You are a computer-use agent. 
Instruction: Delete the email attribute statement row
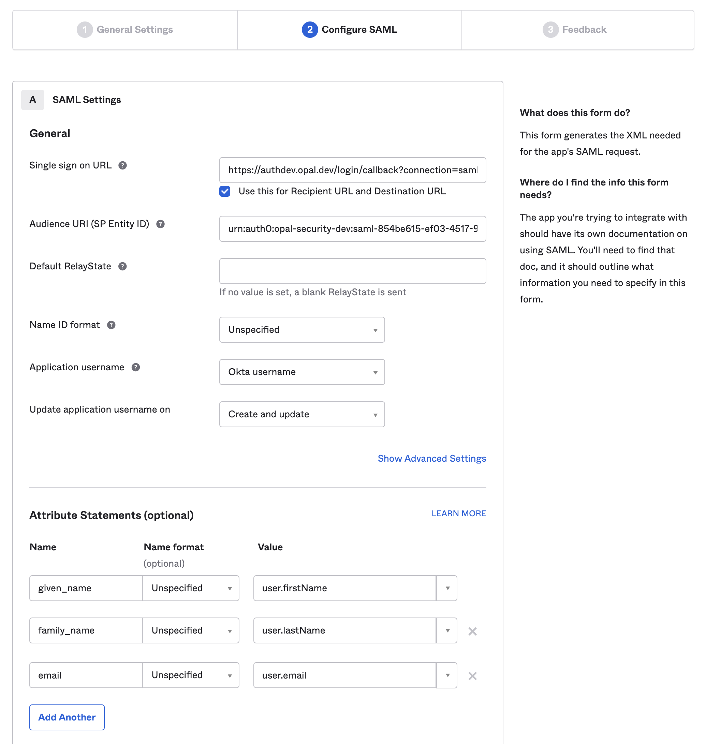[x=472, y=676]
